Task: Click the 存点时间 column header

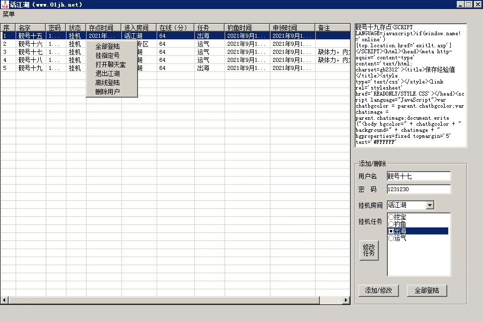Action: pos(104,27)
